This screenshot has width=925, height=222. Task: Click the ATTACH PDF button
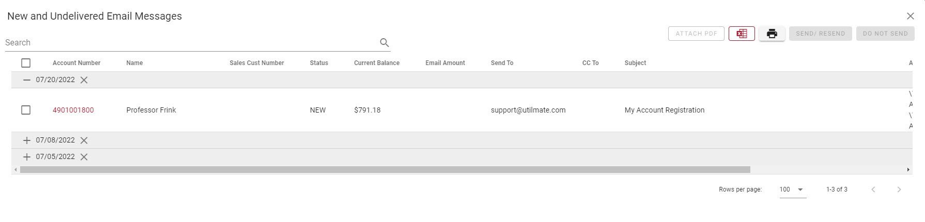point(696,34)
